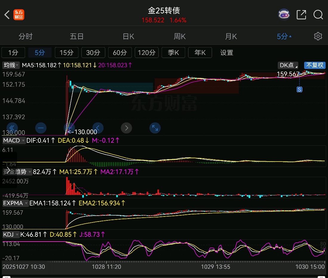Tap 1028 11:20 time axis label
328x278 pixels.
point(106,267)
